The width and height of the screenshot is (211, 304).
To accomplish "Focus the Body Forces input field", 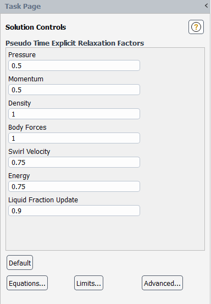I will coord(74,138).
